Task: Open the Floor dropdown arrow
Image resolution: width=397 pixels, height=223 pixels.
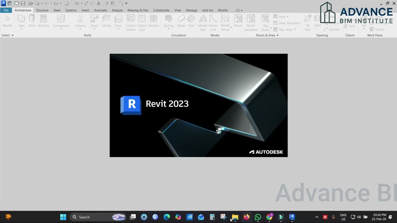Action: [x=118, y=29]
